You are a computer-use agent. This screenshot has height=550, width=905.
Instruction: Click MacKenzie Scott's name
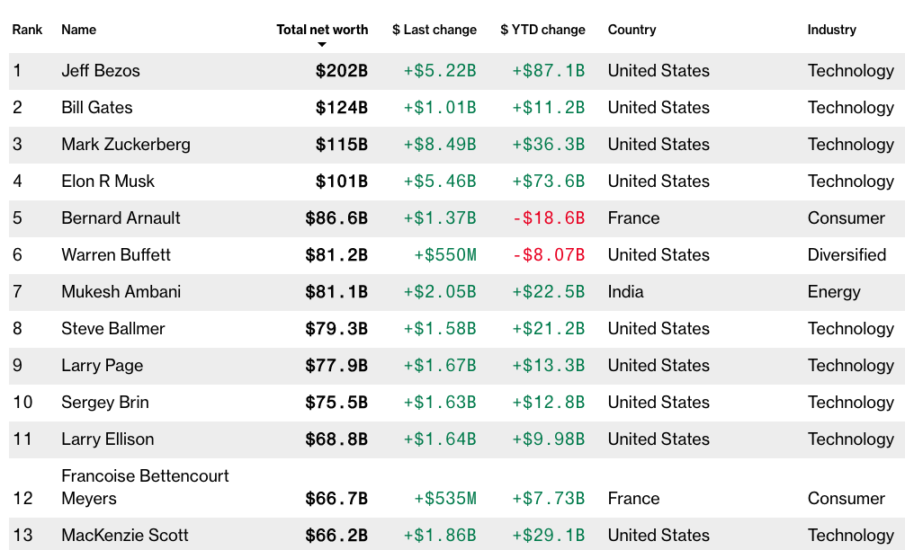coord(125,536)
